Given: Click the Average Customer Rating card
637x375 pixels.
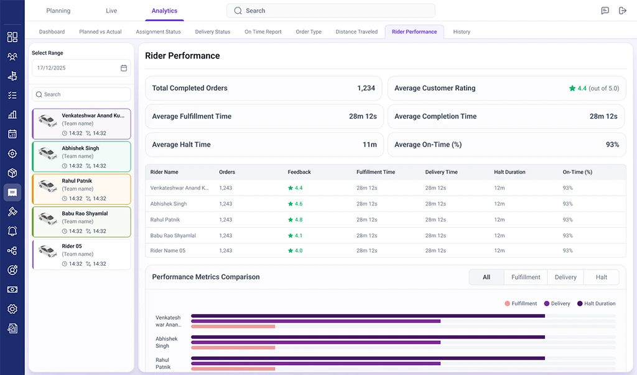Looking at the screenshot, I should pyautogui.click(x=506, y=88).
